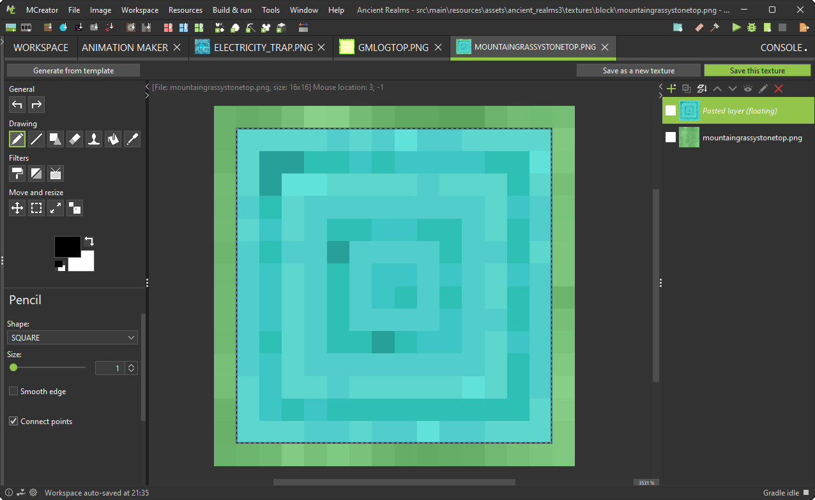Click Save this texture button
The width and height of the screenshot is (815, 500).
(x=758, y=71)
